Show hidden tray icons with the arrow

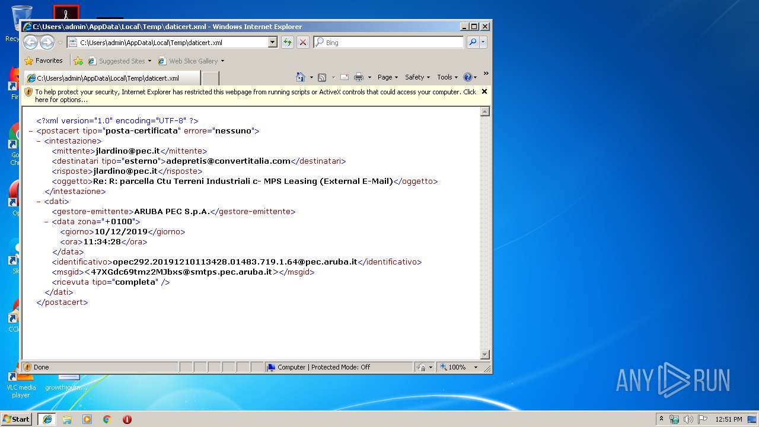(661, 419)
